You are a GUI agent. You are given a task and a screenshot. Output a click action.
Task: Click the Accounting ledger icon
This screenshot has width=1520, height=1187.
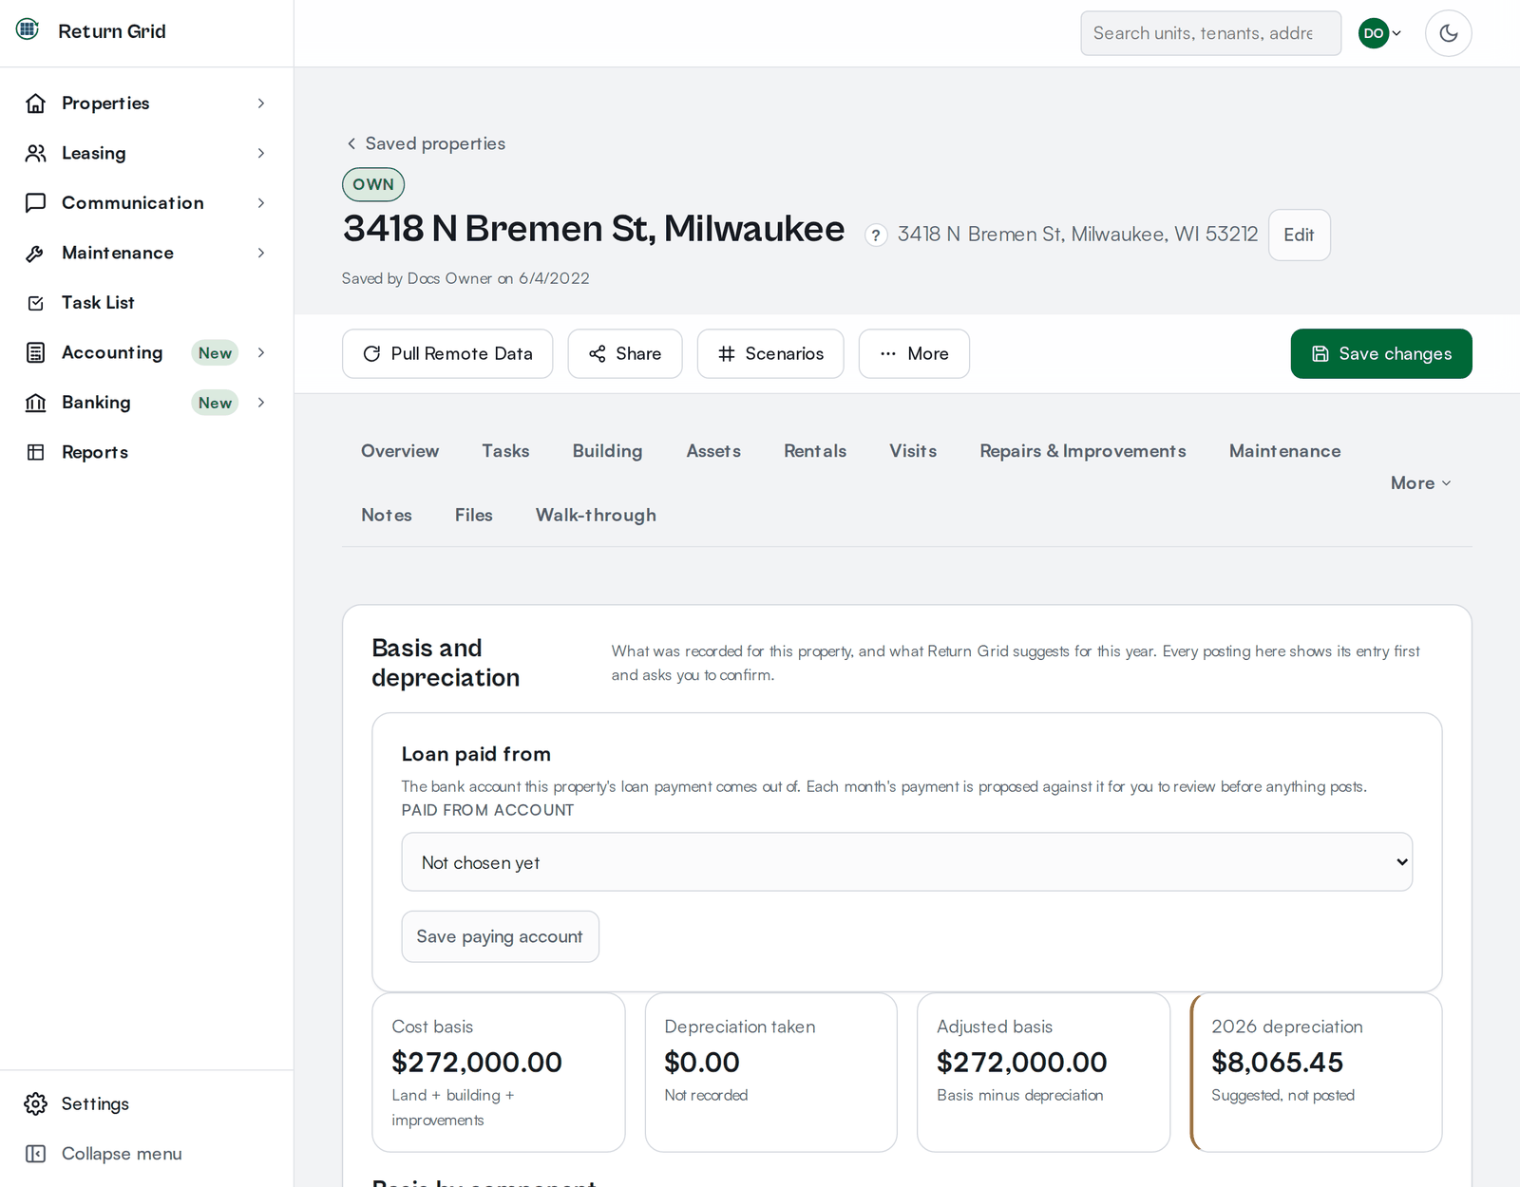36,352
